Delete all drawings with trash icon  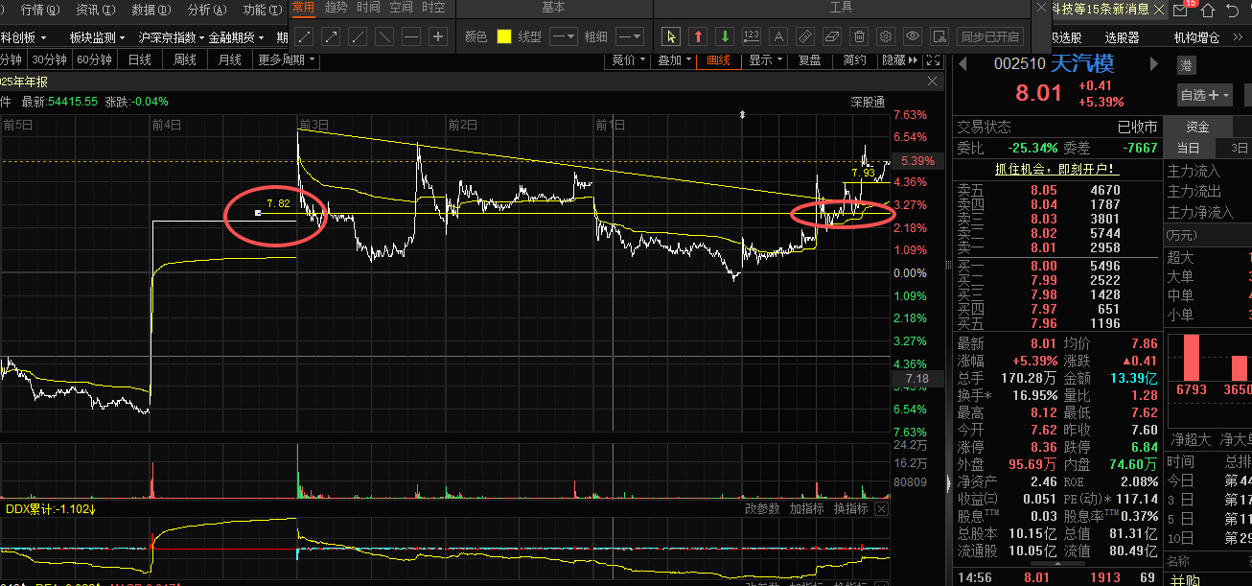click(x=859, y=37)
